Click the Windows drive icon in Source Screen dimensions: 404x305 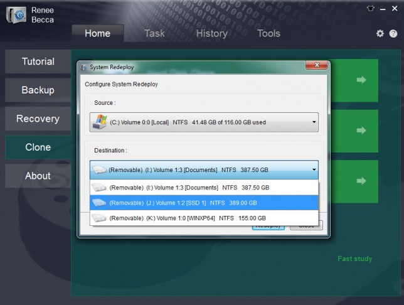click(99, 122)
